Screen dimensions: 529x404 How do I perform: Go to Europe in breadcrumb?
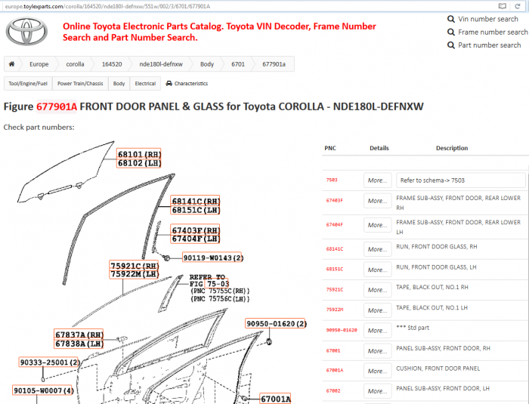pos(39,64)
